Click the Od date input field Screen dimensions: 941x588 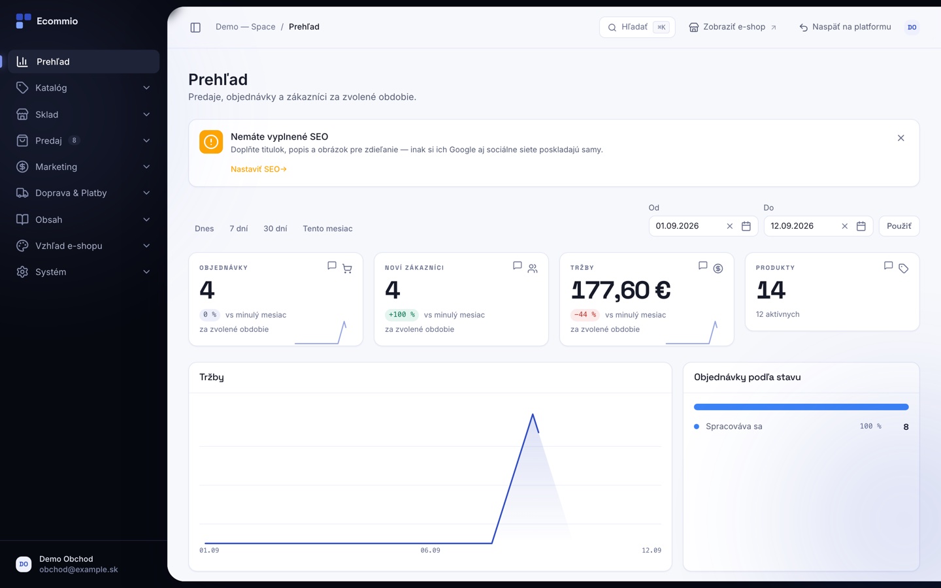click(x=703, y=226)
